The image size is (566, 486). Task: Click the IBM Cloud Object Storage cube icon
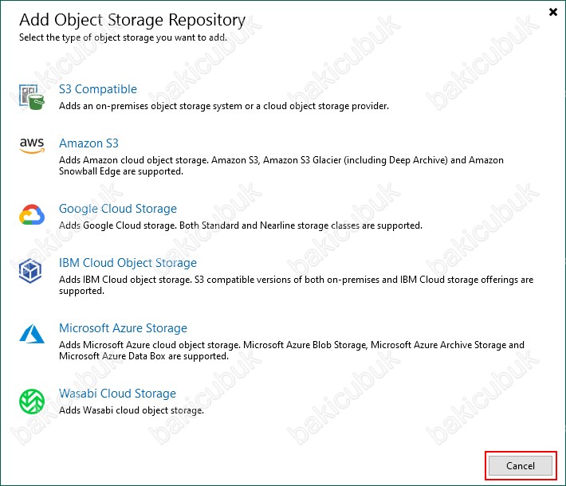coord(30,271)
